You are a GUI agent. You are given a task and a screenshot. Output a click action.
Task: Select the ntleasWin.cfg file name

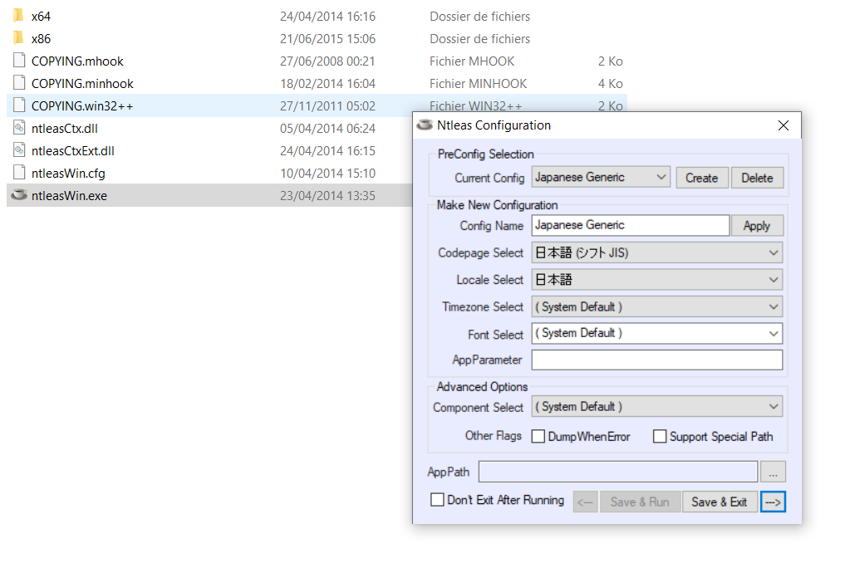(x=68, y=173)
